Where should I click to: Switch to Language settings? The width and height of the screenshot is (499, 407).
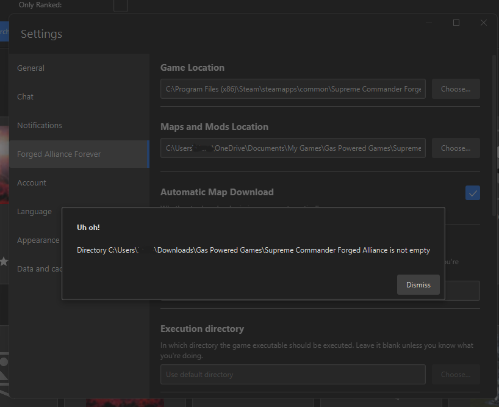click(34, 211)
